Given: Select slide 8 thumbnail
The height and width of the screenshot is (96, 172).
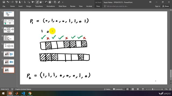Looking at the screenshot, I should point(9,70).
